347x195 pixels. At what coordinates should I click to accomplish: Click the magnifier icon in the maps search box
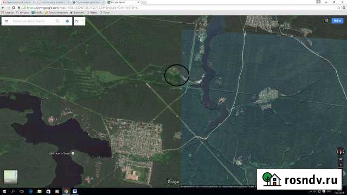57,21
